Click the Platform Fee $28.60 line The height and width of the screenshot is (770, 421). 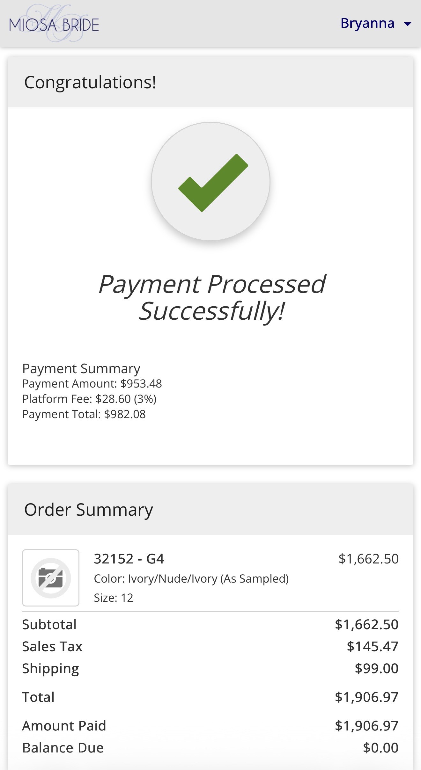pos(89,399)
